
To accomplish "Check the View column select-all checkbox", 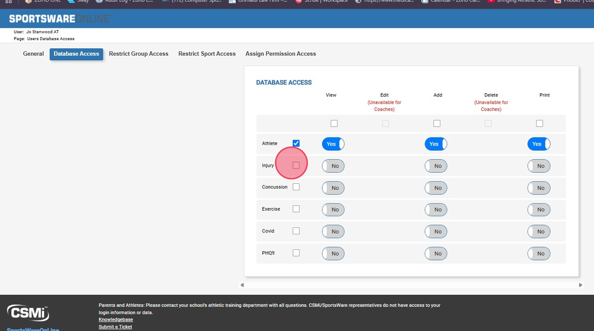I will pos(334,123).
